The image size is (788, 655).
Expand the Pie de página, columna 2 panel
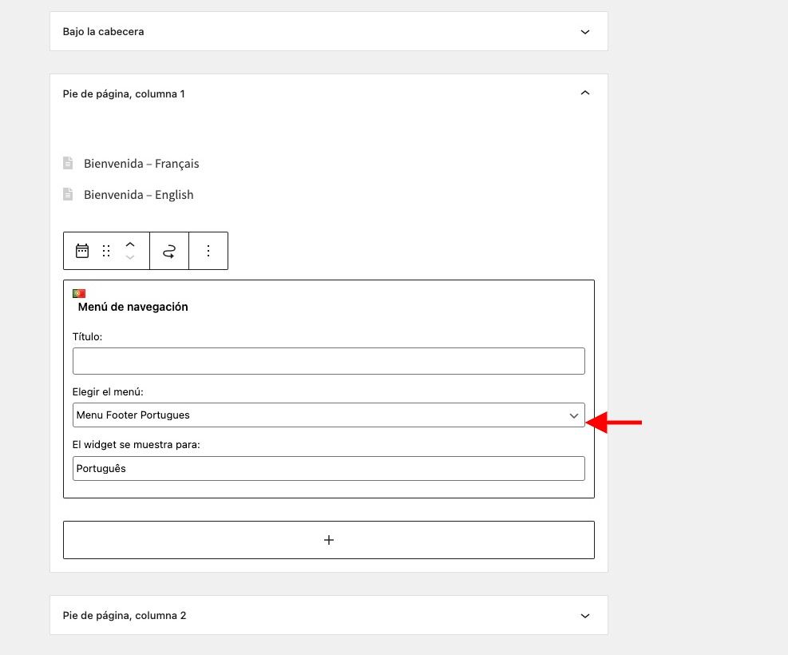585,616
